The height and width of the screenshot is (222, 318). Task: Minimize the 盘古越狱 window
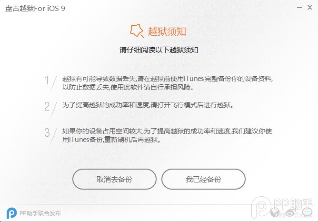coord(299,8)
